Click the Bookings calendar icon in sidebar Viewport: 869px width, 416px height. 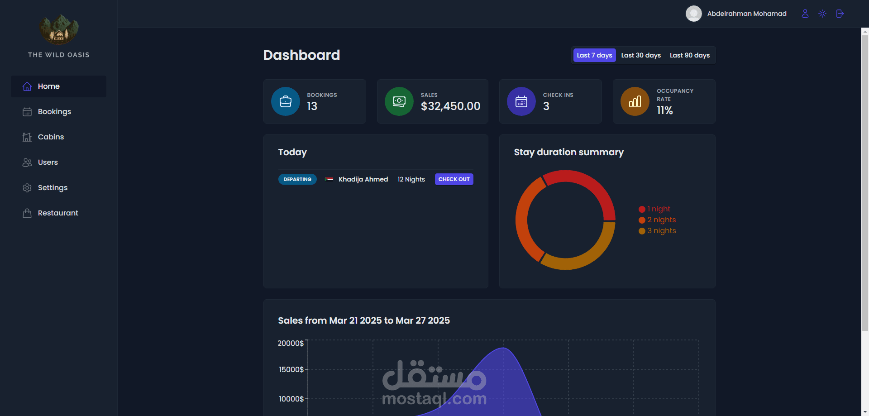point(27,112)
